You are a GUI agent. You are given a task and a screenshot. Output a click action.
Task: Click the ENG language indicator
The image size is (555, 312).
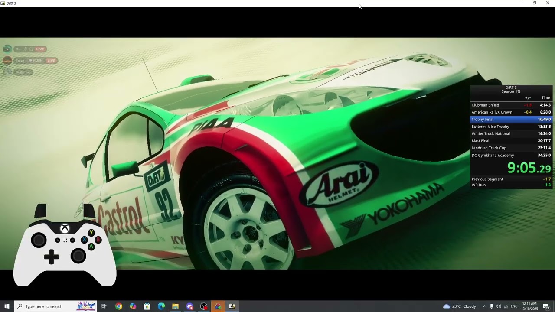pos(514,306)
